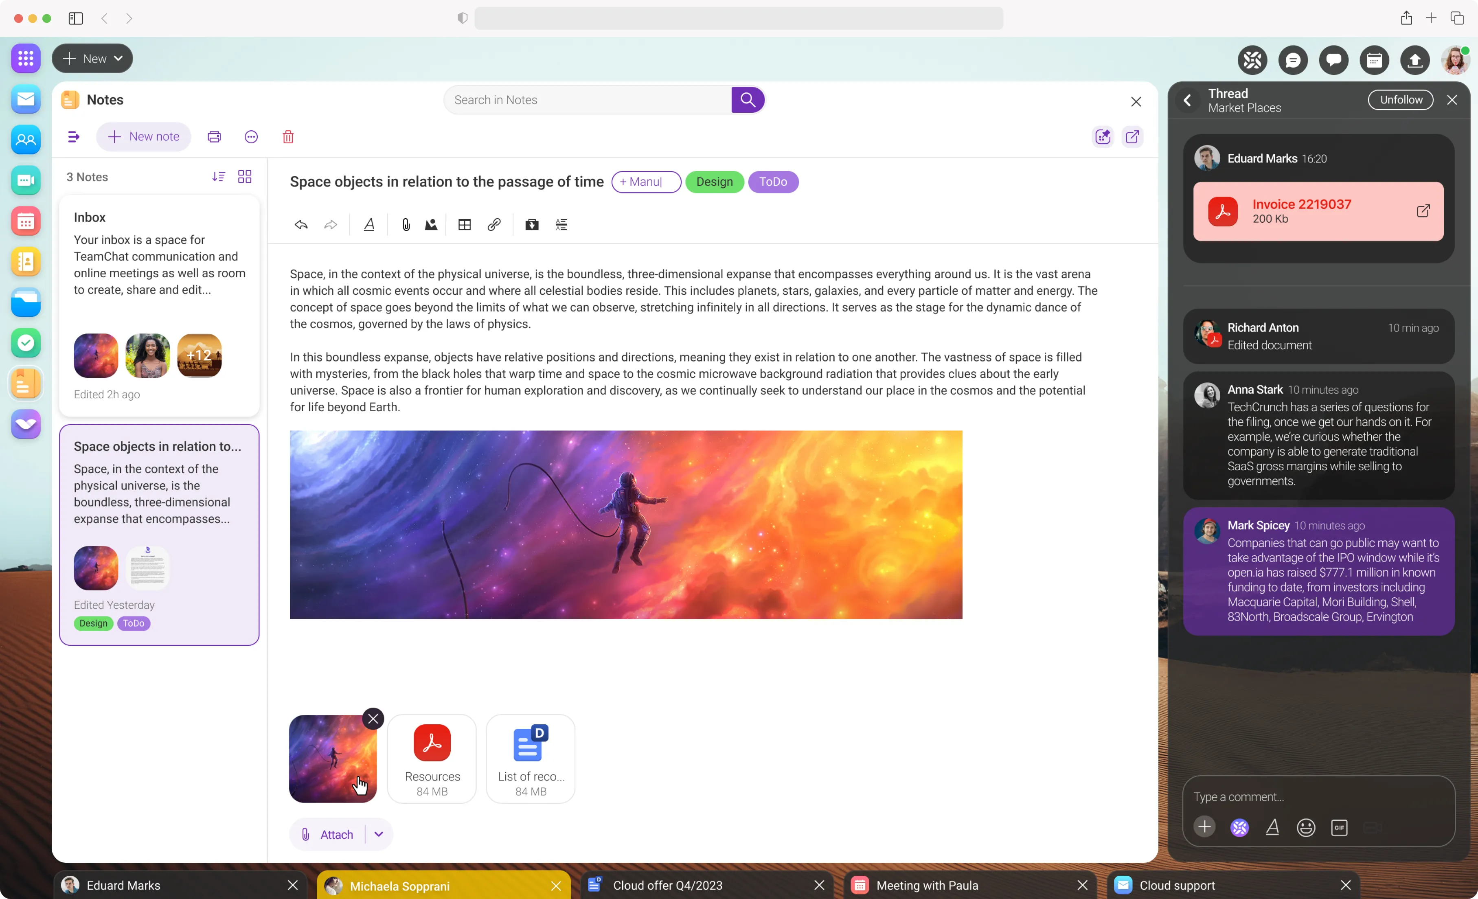
Task: Open the notes sort order menu
Action: point(218,176)
